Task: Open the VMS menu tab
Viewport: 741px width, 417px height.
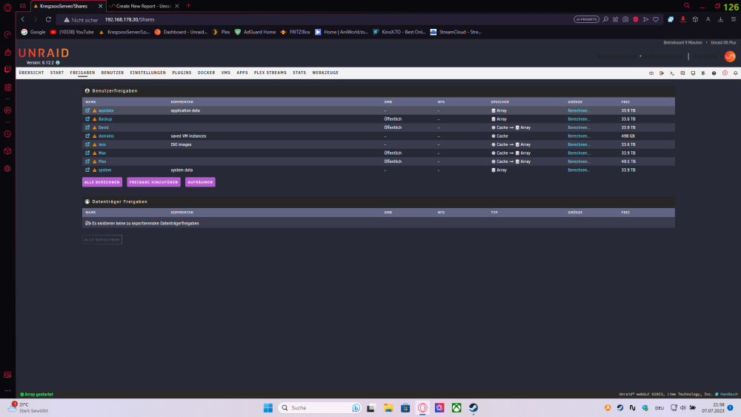Action: tap(226, 73)
